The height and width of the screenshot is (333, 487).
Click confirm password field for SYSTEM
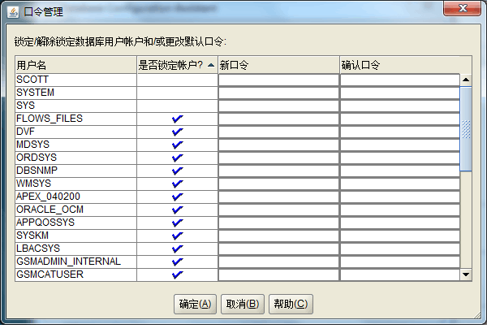click(x=400, y=93)
